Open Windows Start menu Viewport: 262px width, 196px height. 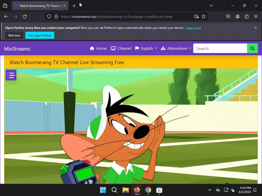click(x=103, y=190)
